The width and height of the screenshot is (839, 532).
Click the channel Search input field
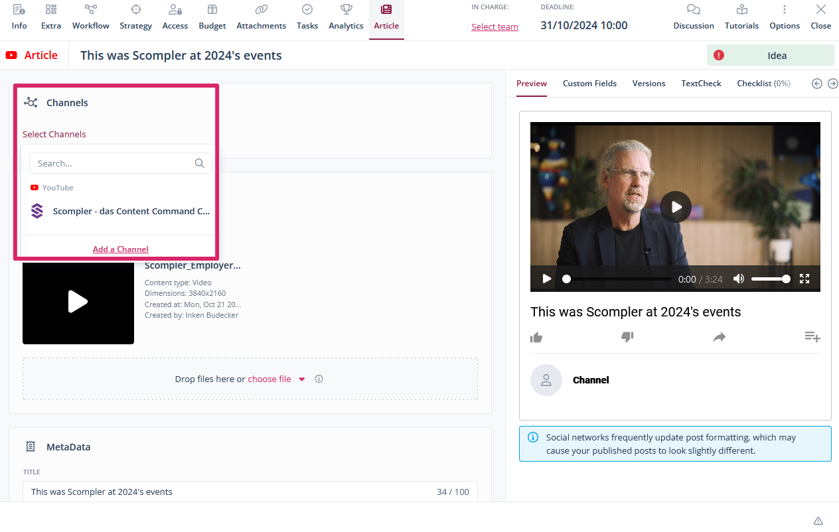coord(113,163)
